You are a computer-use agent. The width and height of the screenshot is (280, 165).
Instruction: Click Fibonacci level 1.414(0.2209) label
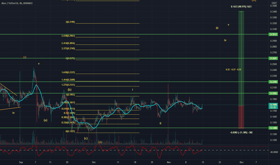pos(68,80)
